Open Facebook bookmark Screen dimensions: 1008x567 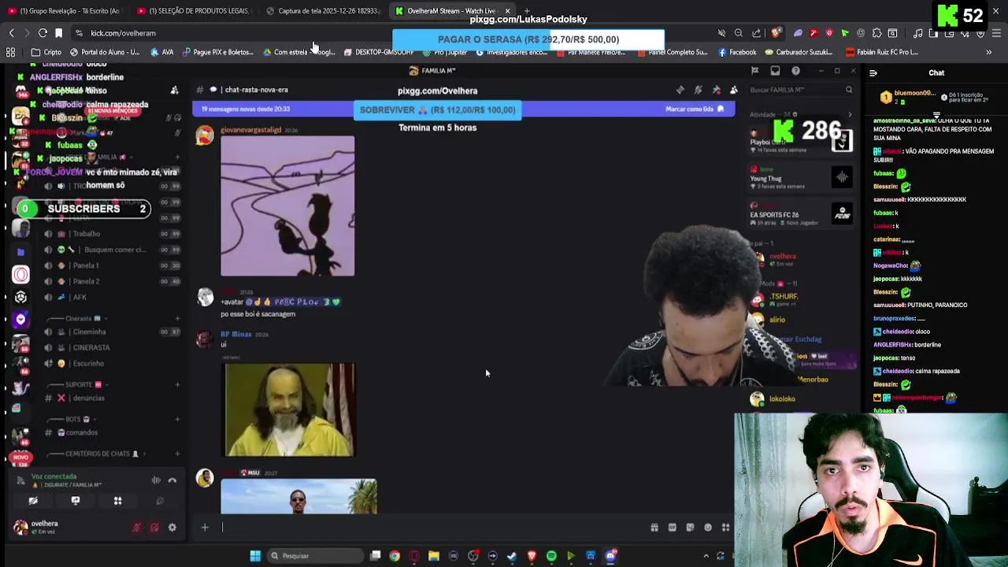pos(737,52)
